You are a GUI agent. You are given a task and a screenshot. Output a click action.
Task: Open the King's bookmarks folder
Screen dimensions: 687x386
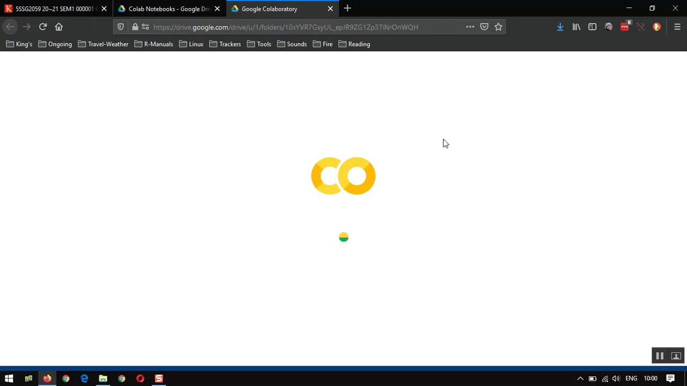[x=19, y=44]
